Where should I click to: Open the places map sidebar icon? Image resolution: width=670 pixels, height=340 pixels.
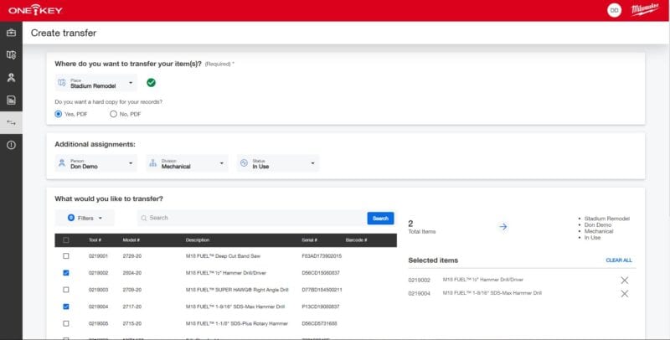pos(11,55)
